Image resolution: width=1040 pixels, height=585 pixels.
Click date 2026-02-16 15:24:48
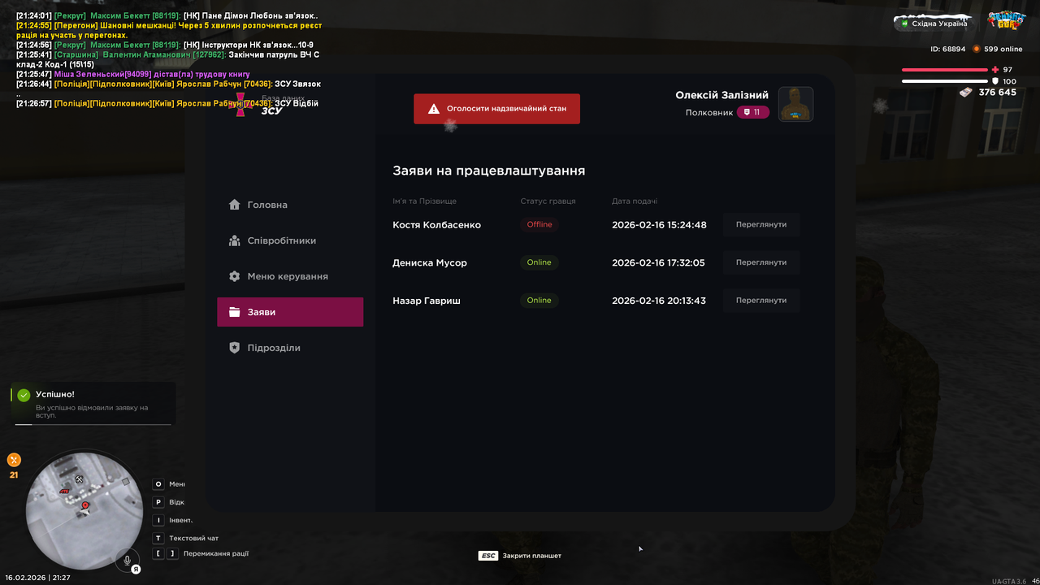659,225
